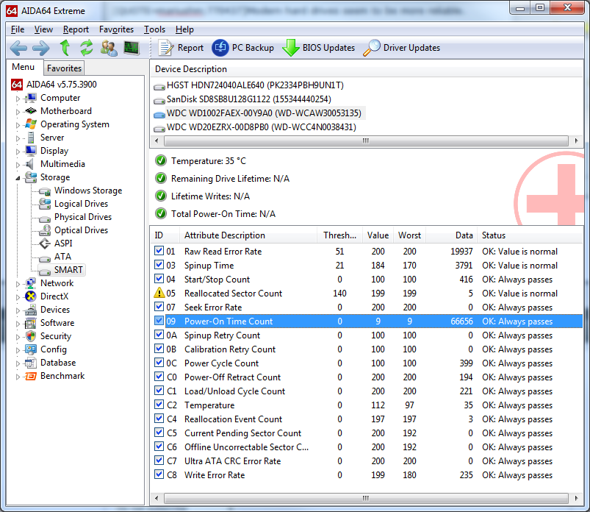Switch to the Favorites tab
Image resolution: width=590 pixels, height=512 pixels.
point(65,68)
